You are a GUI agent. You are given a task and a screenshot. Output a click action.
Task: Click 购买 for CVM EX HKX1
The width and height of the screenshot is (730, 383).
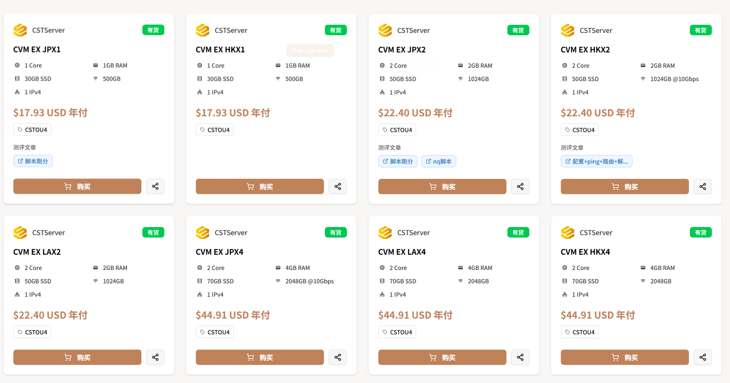[x=260, y=186]
